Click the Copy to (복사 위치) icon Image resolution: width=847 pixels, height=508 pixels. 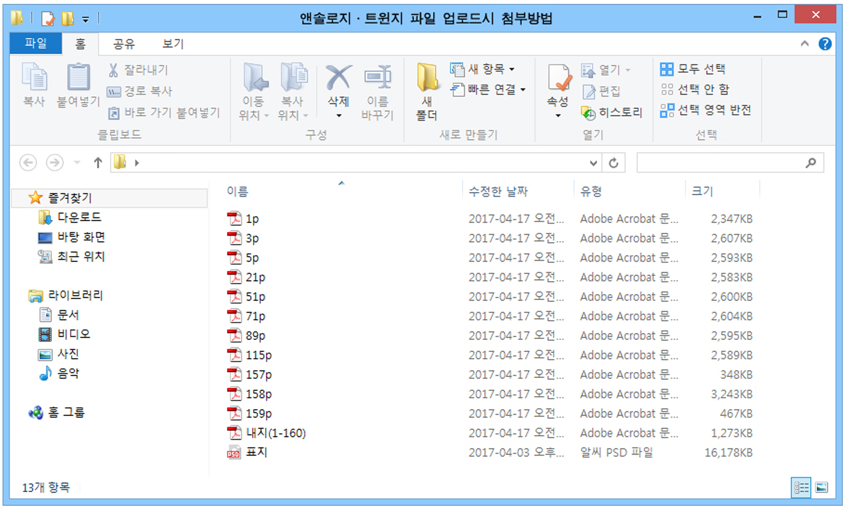294,77
